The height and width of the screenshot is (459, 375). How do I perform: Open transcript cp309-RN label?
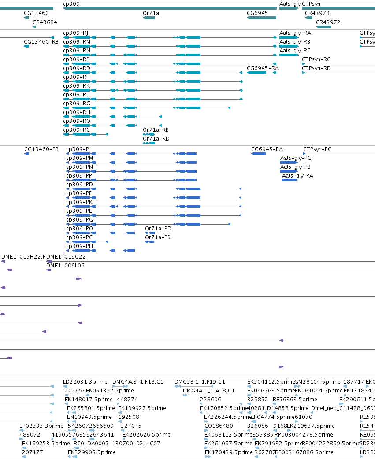(x=77, y=51)
